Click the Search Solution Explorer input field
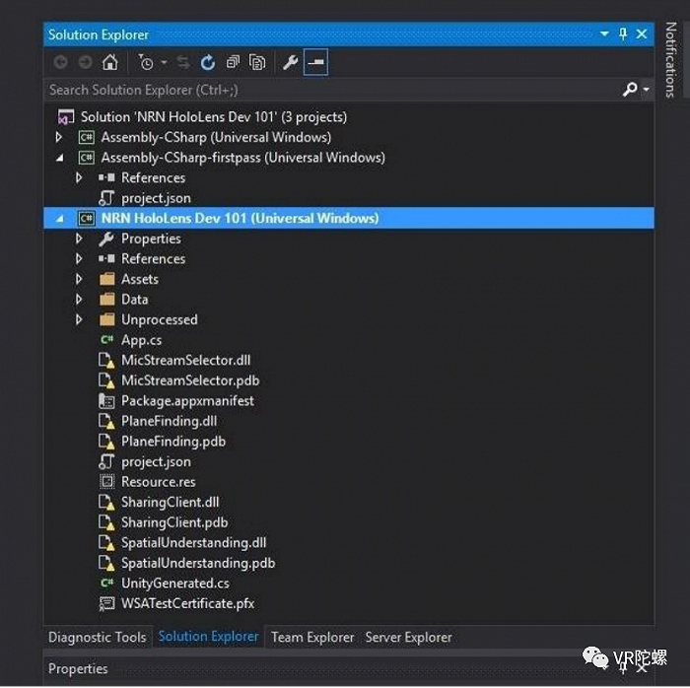The width and height of the screenshot is (690, 688). pyautogui.click(x=332, y=90)
